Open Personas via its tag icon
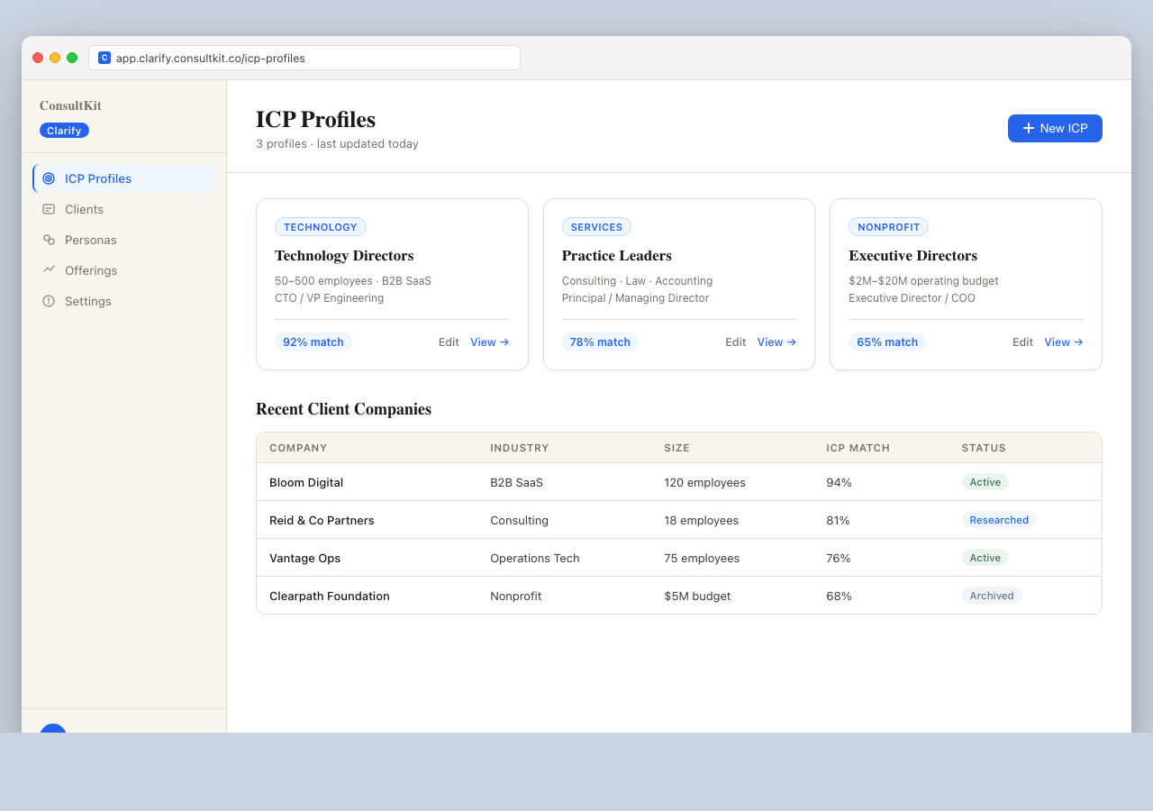The height and width of the screenshot is (811, 1153). (x=48, y=240)
